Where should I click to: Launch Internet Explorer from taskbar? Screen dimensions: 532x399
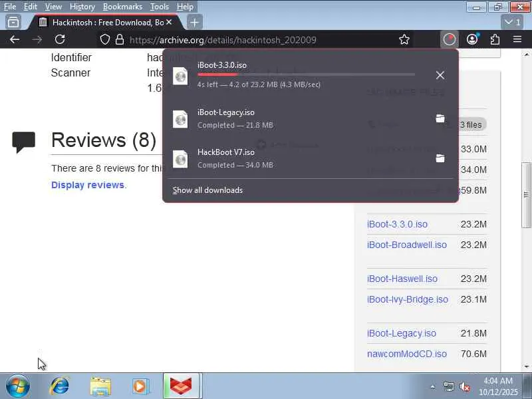pyautogui.click(x=60, y=386)
